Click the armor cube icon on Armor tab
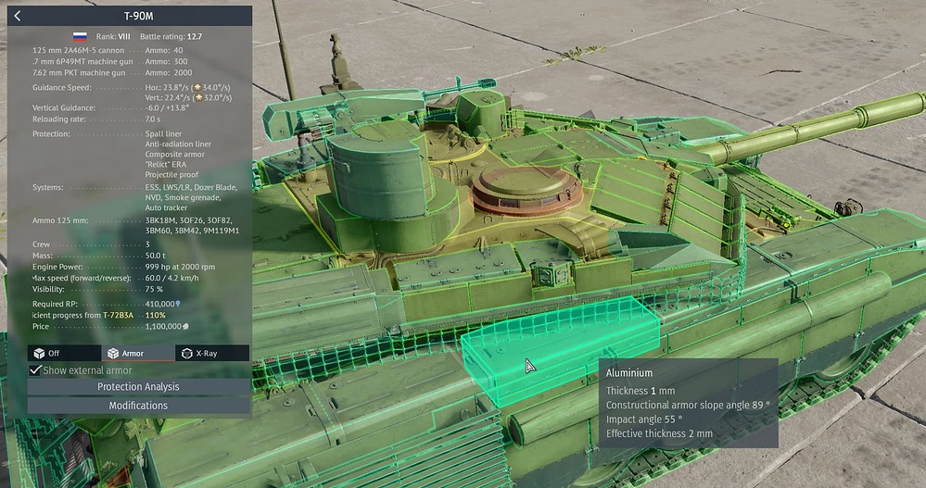This screenshot has height=488, width=926. click(113, 353)
